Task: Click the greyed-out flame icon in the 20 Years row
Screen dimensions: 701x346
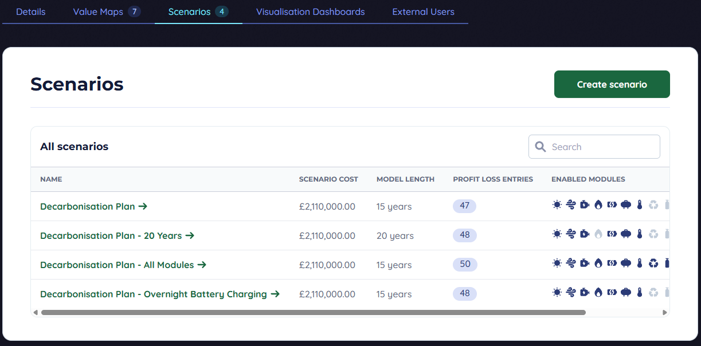Action: tap(598, 234)
